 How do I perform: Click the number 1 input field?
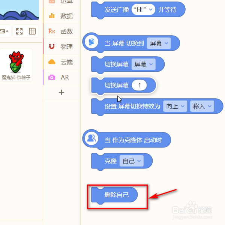139,85
